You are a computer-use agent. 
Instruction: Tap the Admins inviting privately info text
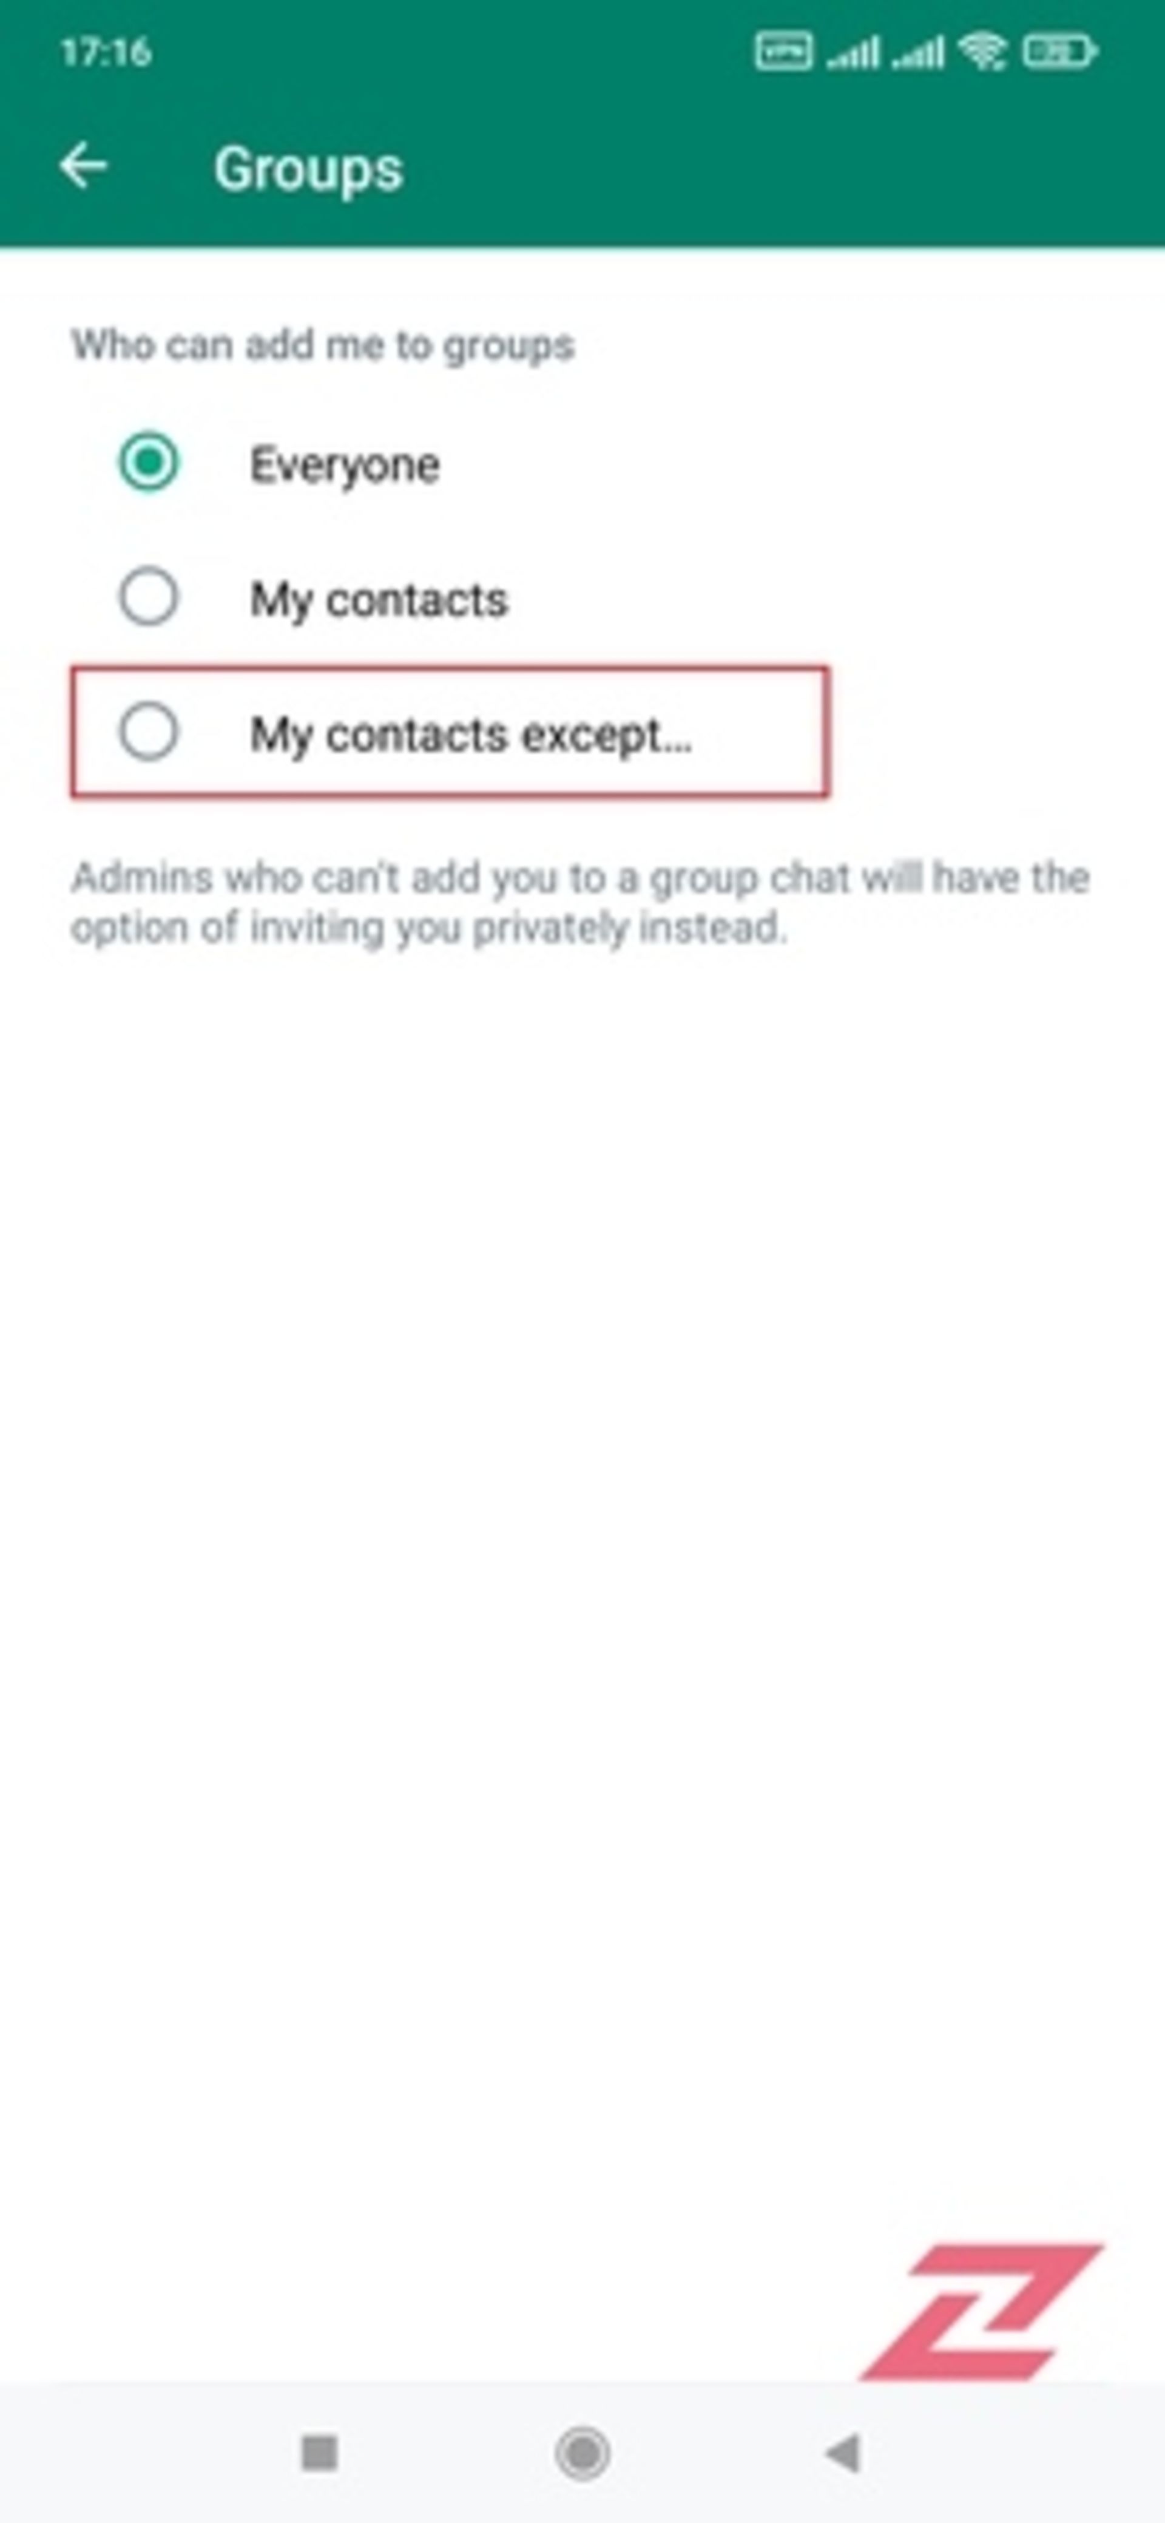(x=581, y=902)
